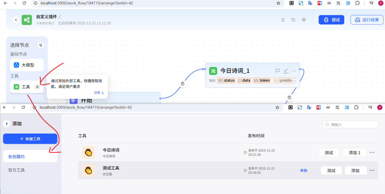Click the flag icon on 今日诗词_1 node
This screenshot has height=194, width=385.
point(278,71)
